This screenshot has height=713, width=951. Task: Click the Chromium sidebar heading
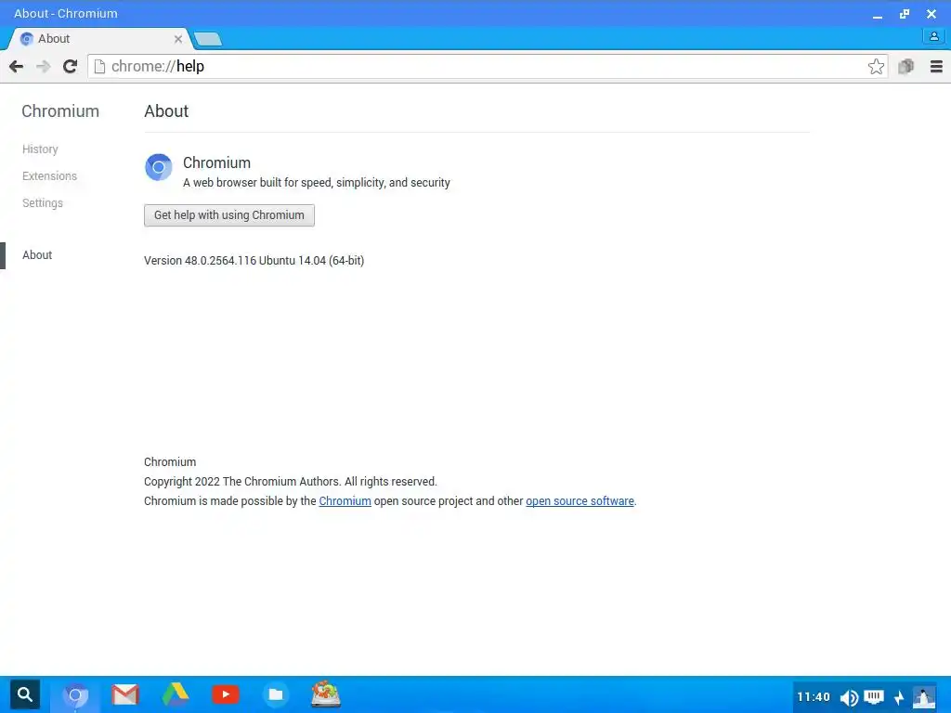[60, 111]
